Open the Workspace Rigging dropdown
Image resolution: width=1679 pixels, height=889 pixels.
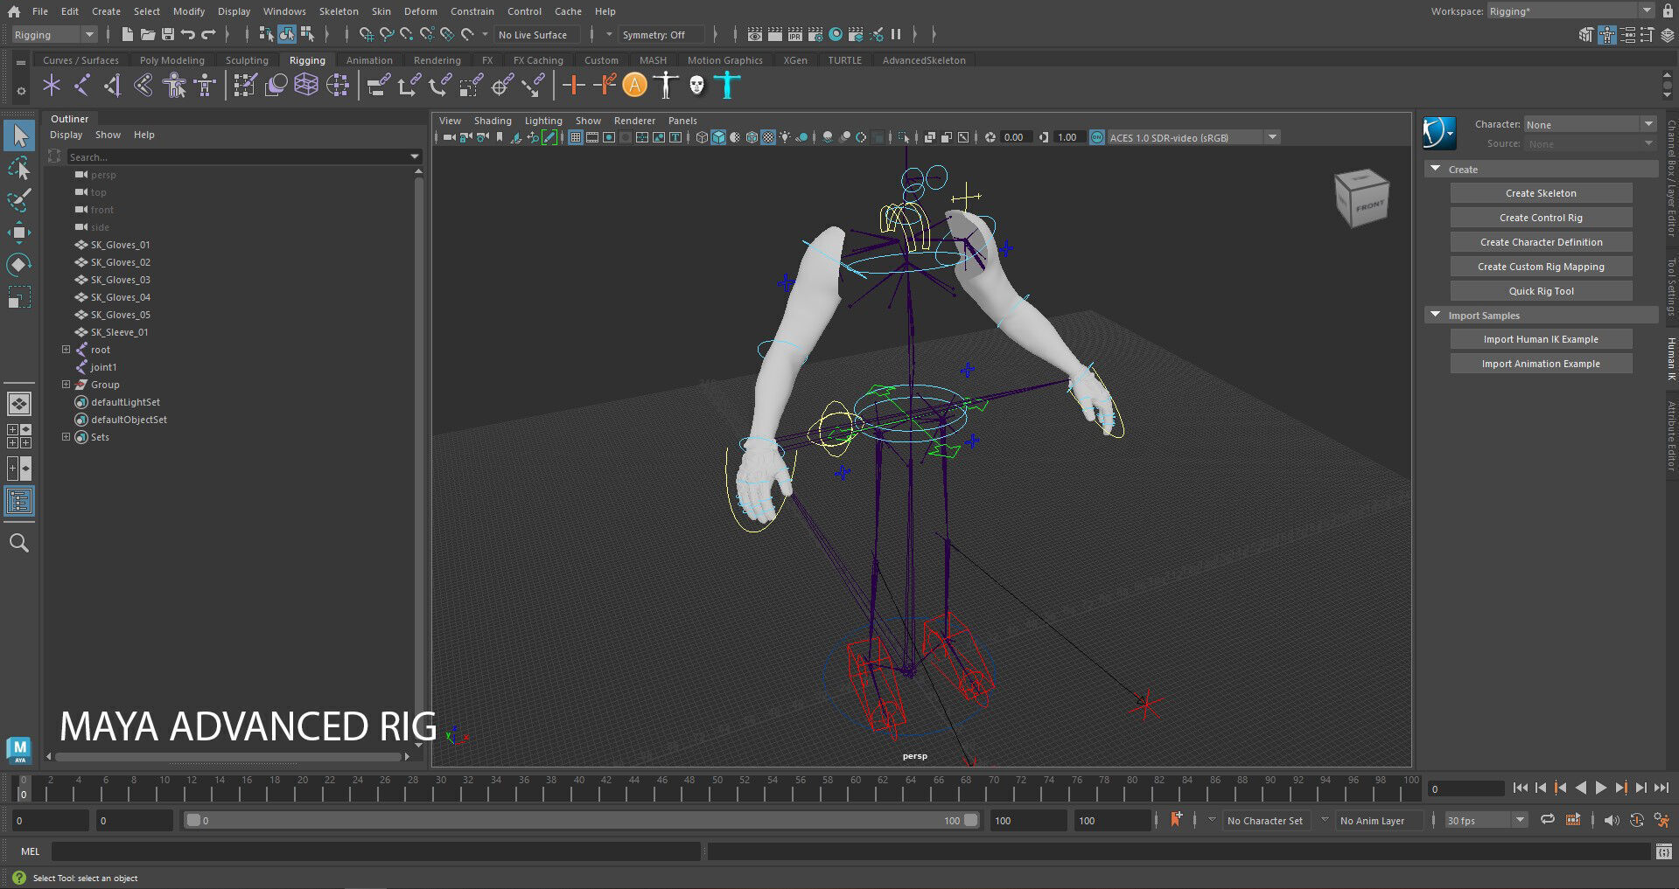tap(1570, 11)
